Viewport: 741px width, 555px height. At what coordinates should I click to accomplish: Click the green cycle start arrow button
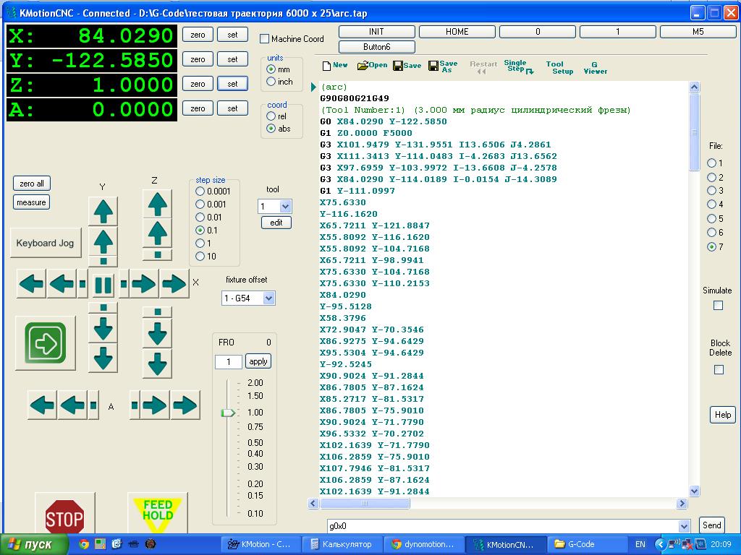click(x=46, y=343)
